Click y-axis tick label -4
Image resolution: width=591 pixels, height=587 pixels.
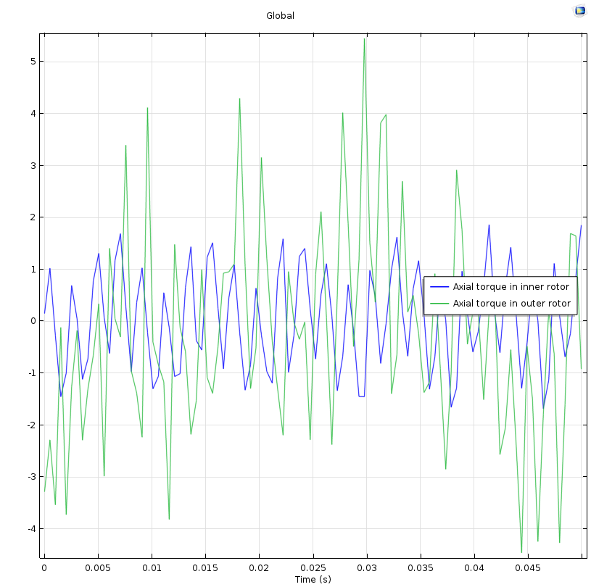click(x=30, y=529)
